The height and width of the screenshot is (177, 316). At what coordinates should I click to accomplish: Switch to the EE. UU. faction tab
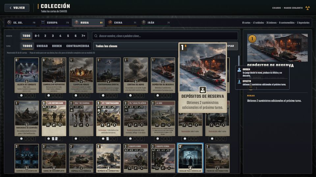click(21, 23)
